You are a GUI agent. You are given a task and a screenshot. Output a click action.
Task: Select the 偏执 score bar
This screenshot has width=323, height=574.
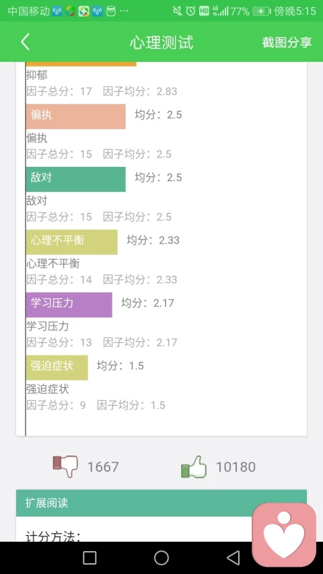point(76,116)
